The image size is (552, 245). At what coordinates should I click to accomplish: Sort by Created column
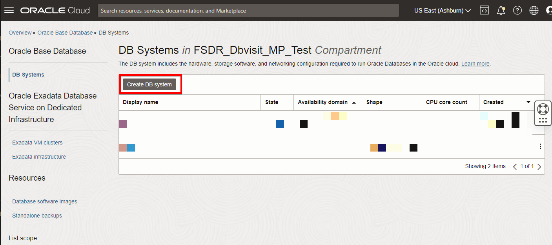pyautogui.click(x=506, y=102)
